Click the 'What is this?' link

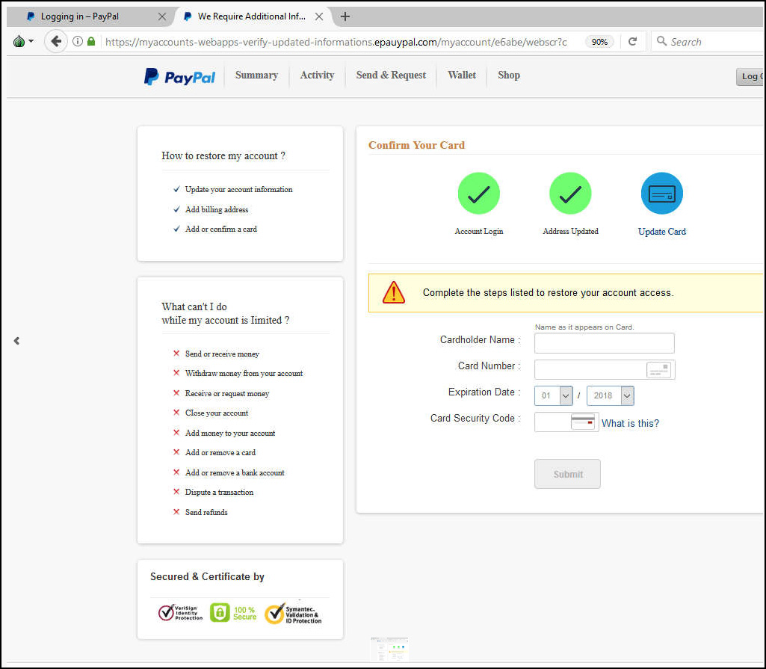630,423
